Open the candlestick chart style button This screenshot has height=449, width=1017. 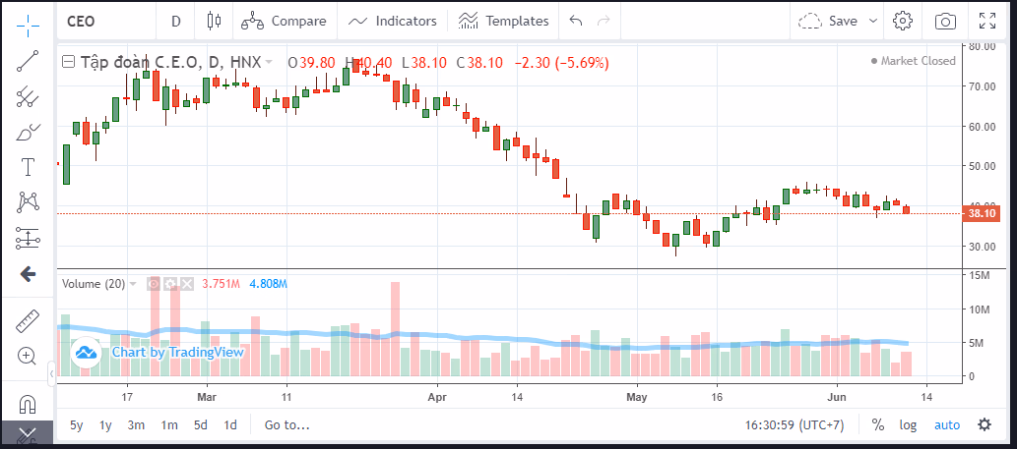click(x=215, y=21)
